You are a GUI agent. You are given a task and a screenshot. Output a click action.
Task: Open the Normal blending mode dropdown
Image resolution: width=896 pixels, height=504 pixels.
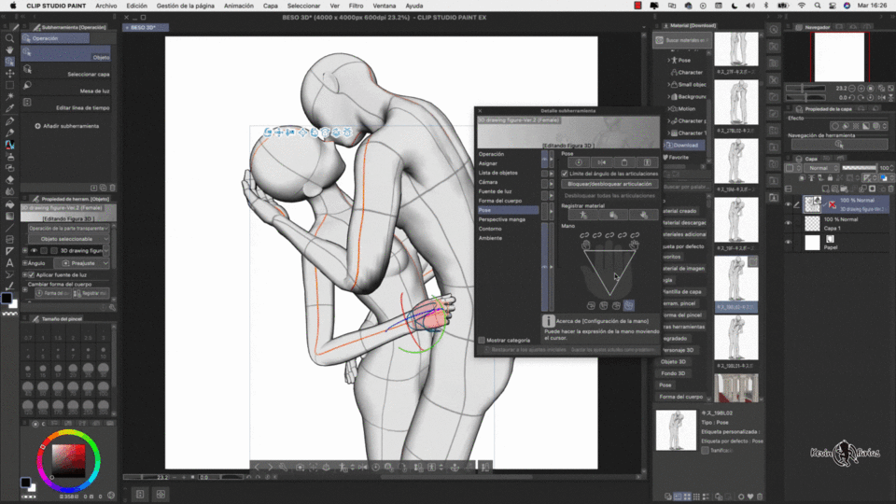[x=821, y=168]
